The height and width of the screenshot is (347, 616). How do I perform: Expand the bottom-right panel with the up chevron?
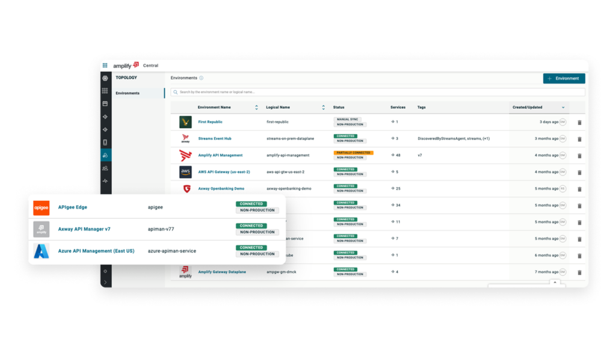click(555, 282)
